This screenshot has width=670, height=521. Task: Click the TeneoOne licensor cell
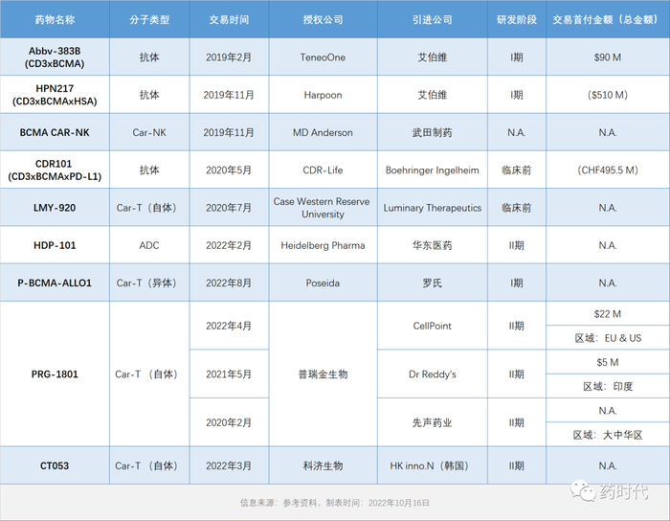[x=324, y=57]
